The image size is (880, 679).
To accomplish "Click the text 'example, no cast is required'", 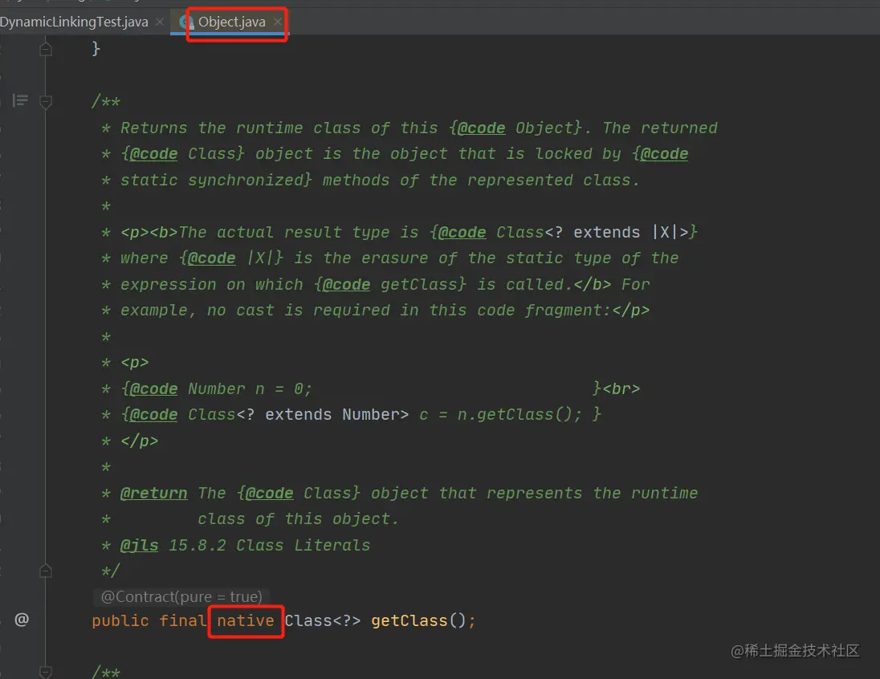I will click(255, 311).
